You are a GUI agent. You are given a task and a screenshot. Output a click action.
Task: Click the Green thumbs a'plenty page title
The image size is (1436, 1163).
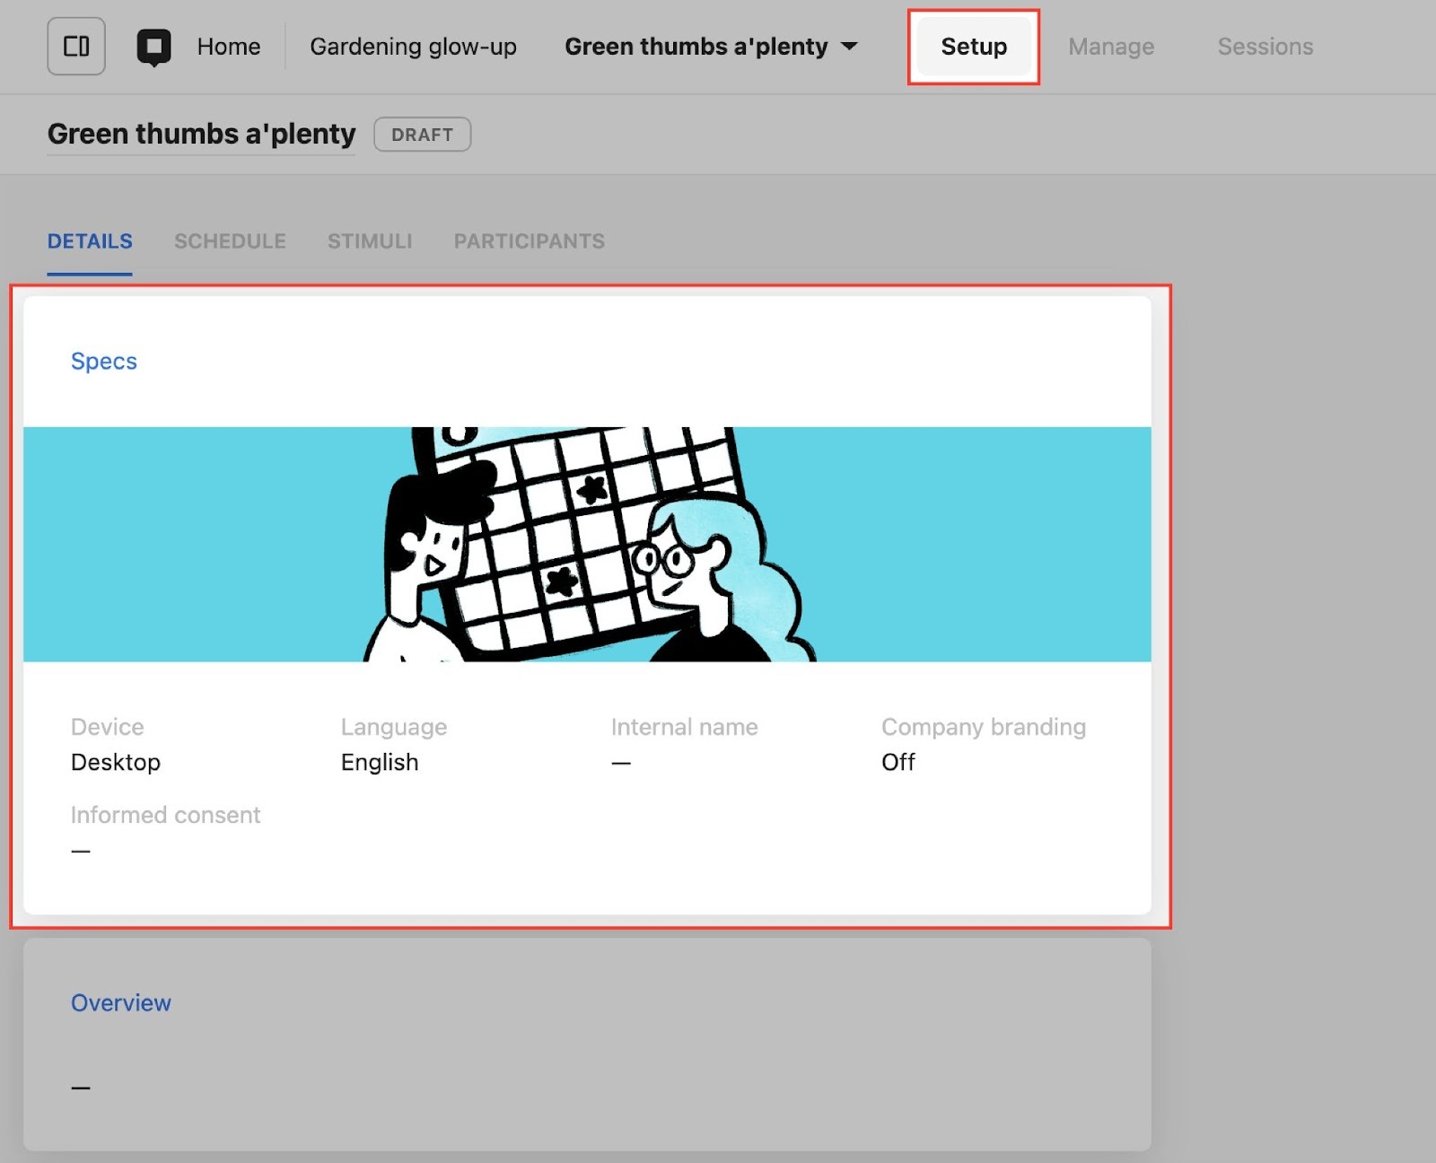pyautogui.click(x=201, y=134)
